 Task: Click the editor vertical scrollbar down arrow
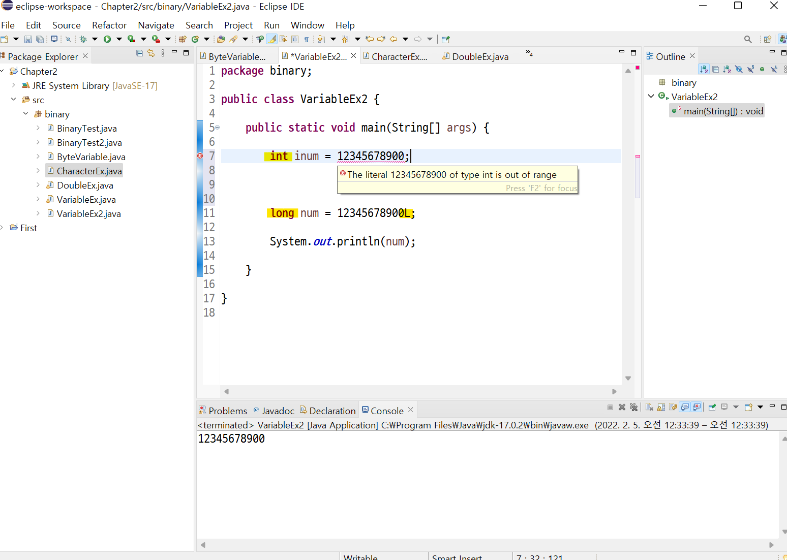click(628, 378)
